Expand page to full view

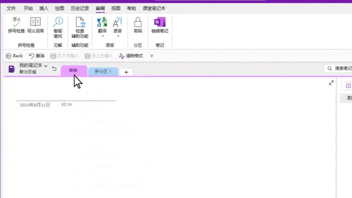[331, 83]
